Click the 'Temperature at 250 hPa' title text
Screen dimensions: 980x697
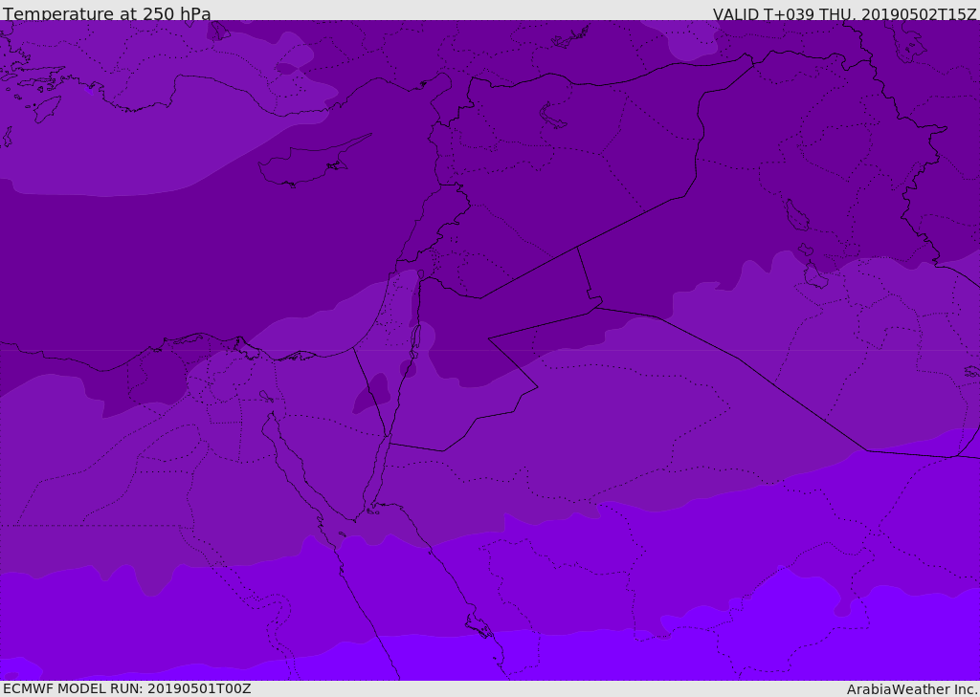107,13
